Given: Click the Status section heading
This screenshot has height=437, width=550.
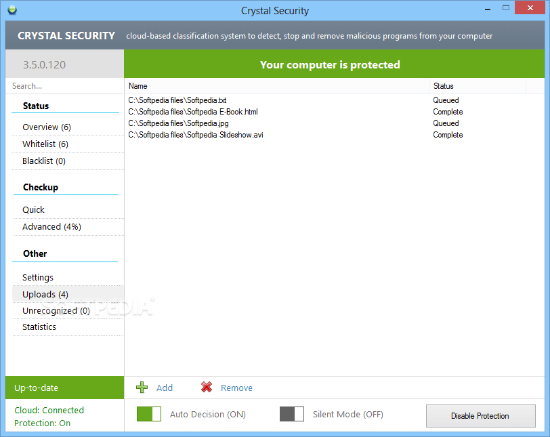Looking at the screenshot, I should click(x=36, y=106).
